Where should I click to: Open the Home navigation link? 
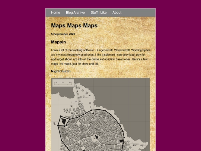point(55,13)
